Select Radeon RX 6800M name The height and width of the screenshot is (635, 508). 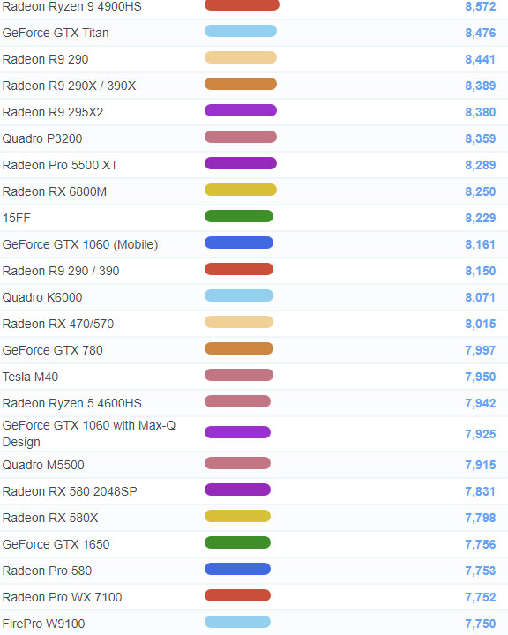click(55, 191)
